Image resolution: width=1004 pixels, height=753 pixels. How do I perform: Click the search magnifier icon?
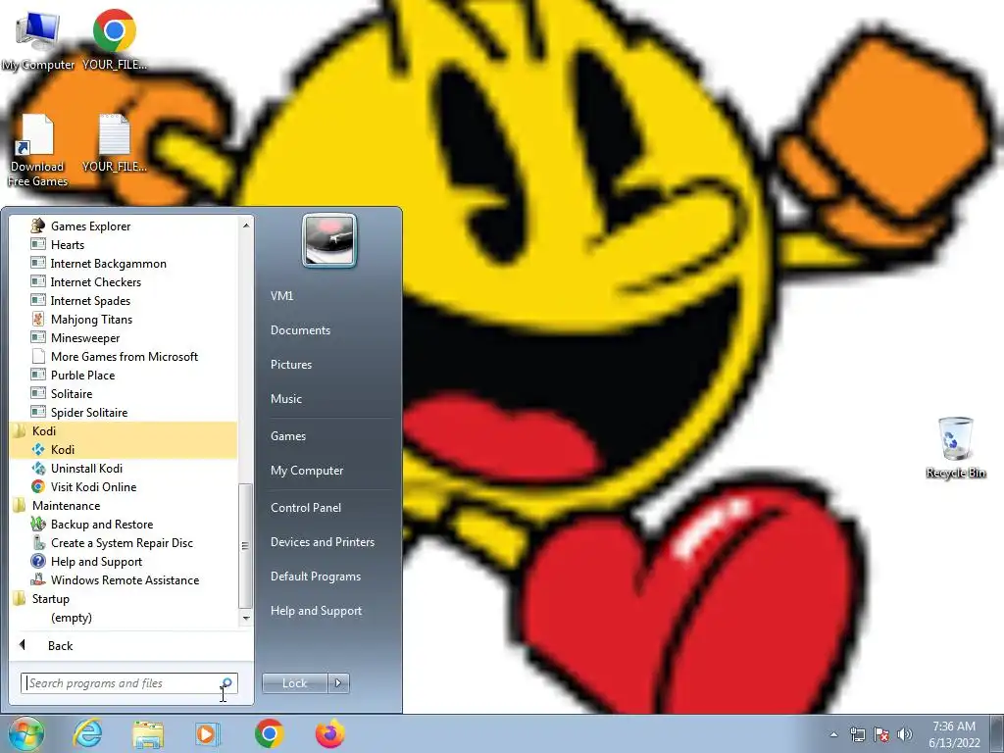pyautogui.click(x=226, y=682)
